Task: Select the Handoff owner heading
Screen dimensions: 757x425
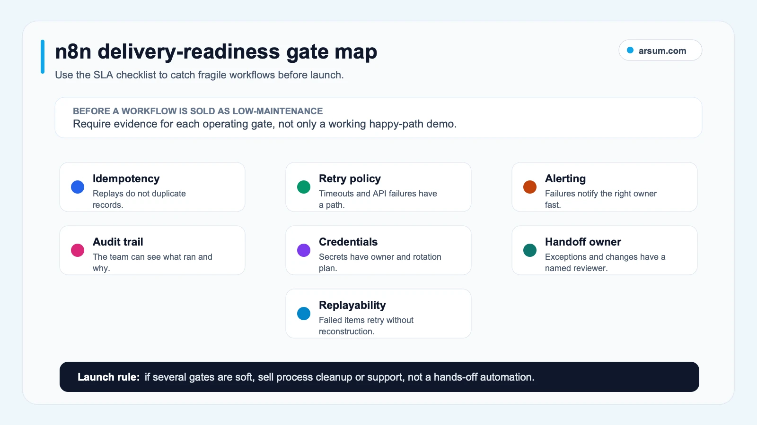Action: [583, 242]
